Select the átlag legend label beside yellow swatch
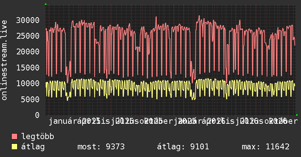 tap(33, 147)
